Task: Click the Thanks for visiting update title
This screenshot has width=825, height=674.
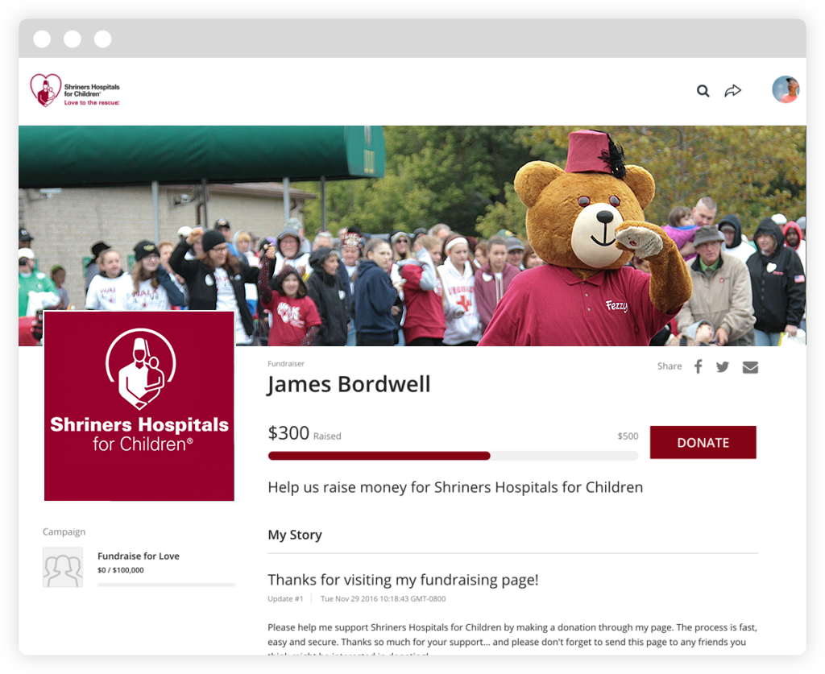Action: tap(403, 580)
